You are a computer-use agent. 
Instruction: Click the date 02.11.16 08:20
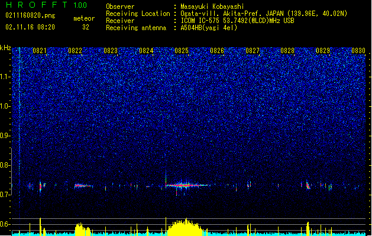[x=30, y=27]
